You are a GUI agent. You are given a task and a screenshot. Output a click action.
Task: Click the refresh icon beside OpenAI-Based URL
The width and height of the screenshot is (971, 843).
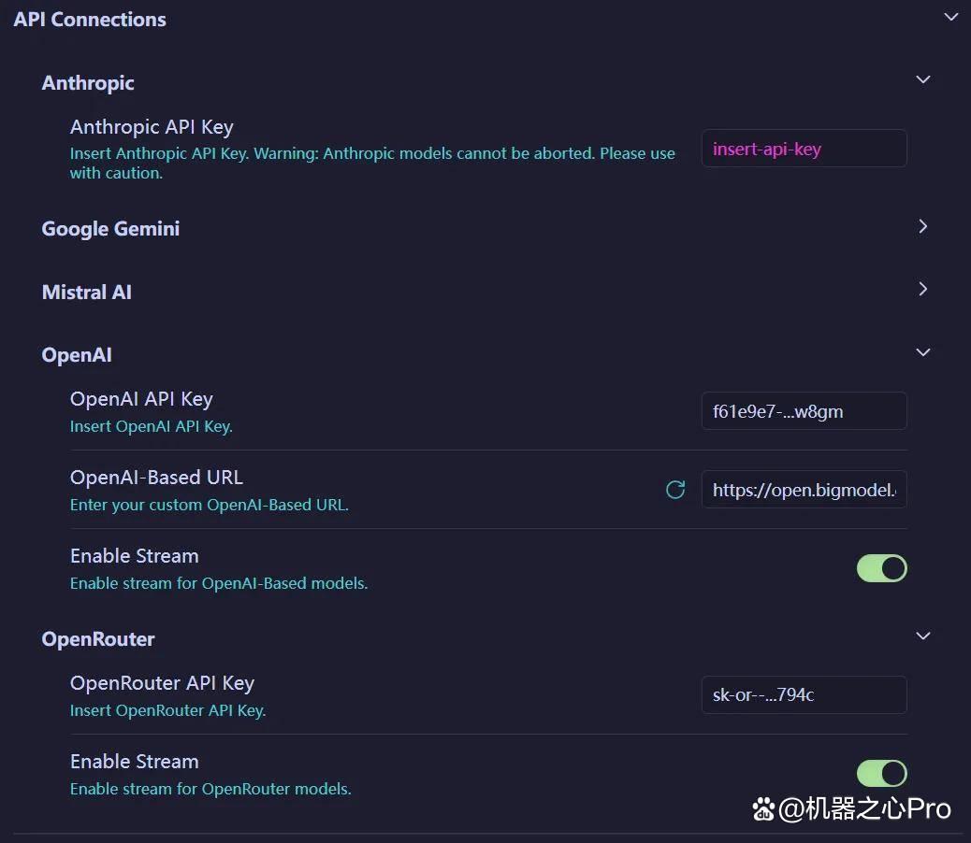675,490
